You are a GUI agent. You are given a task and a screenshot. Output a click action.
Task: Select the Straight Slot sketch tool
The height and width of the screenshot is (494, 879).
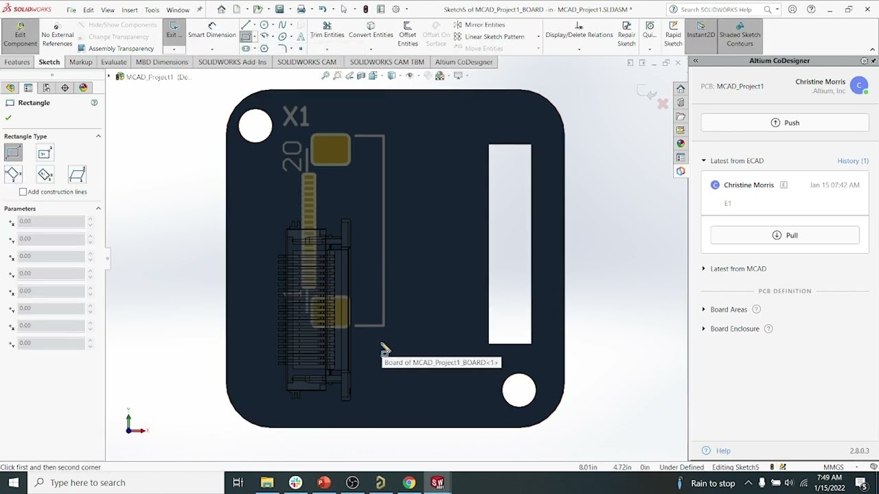click(x=246, y=48)
